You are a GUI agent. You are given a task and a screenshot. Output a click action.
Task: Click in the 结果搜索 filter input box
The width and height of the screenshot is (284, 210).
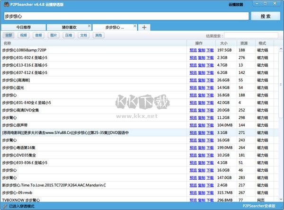(251, 35)
